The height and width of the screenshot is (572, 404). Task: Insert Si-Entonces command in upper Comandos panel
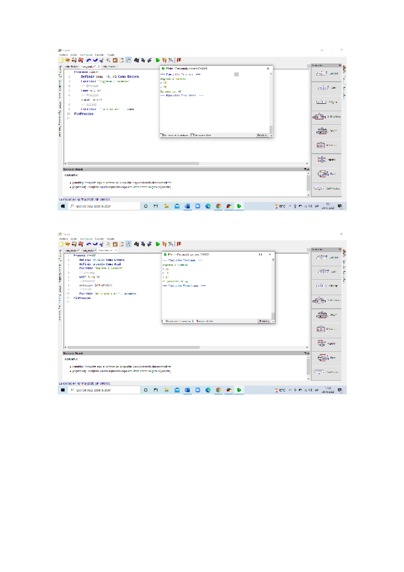tap(326, 117)
